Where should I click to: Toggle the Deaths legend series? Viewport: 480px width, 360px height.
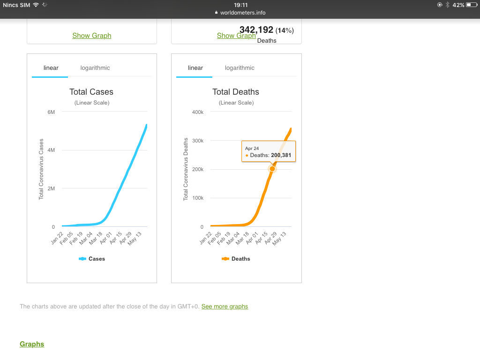tap(236, 259)
